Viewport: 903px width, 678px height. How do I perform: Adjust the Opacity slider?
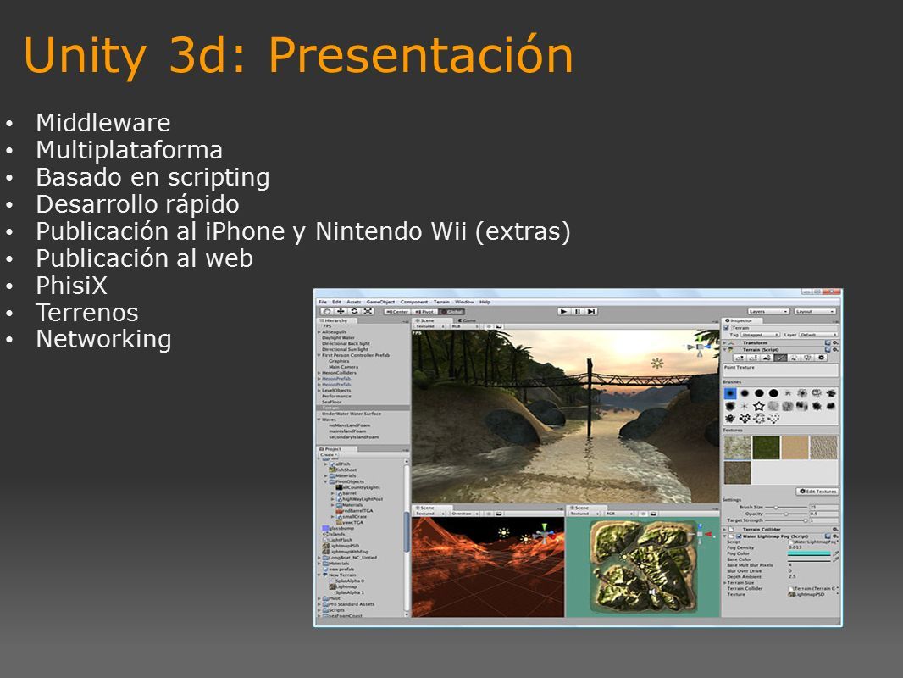(x=786, y=514)
